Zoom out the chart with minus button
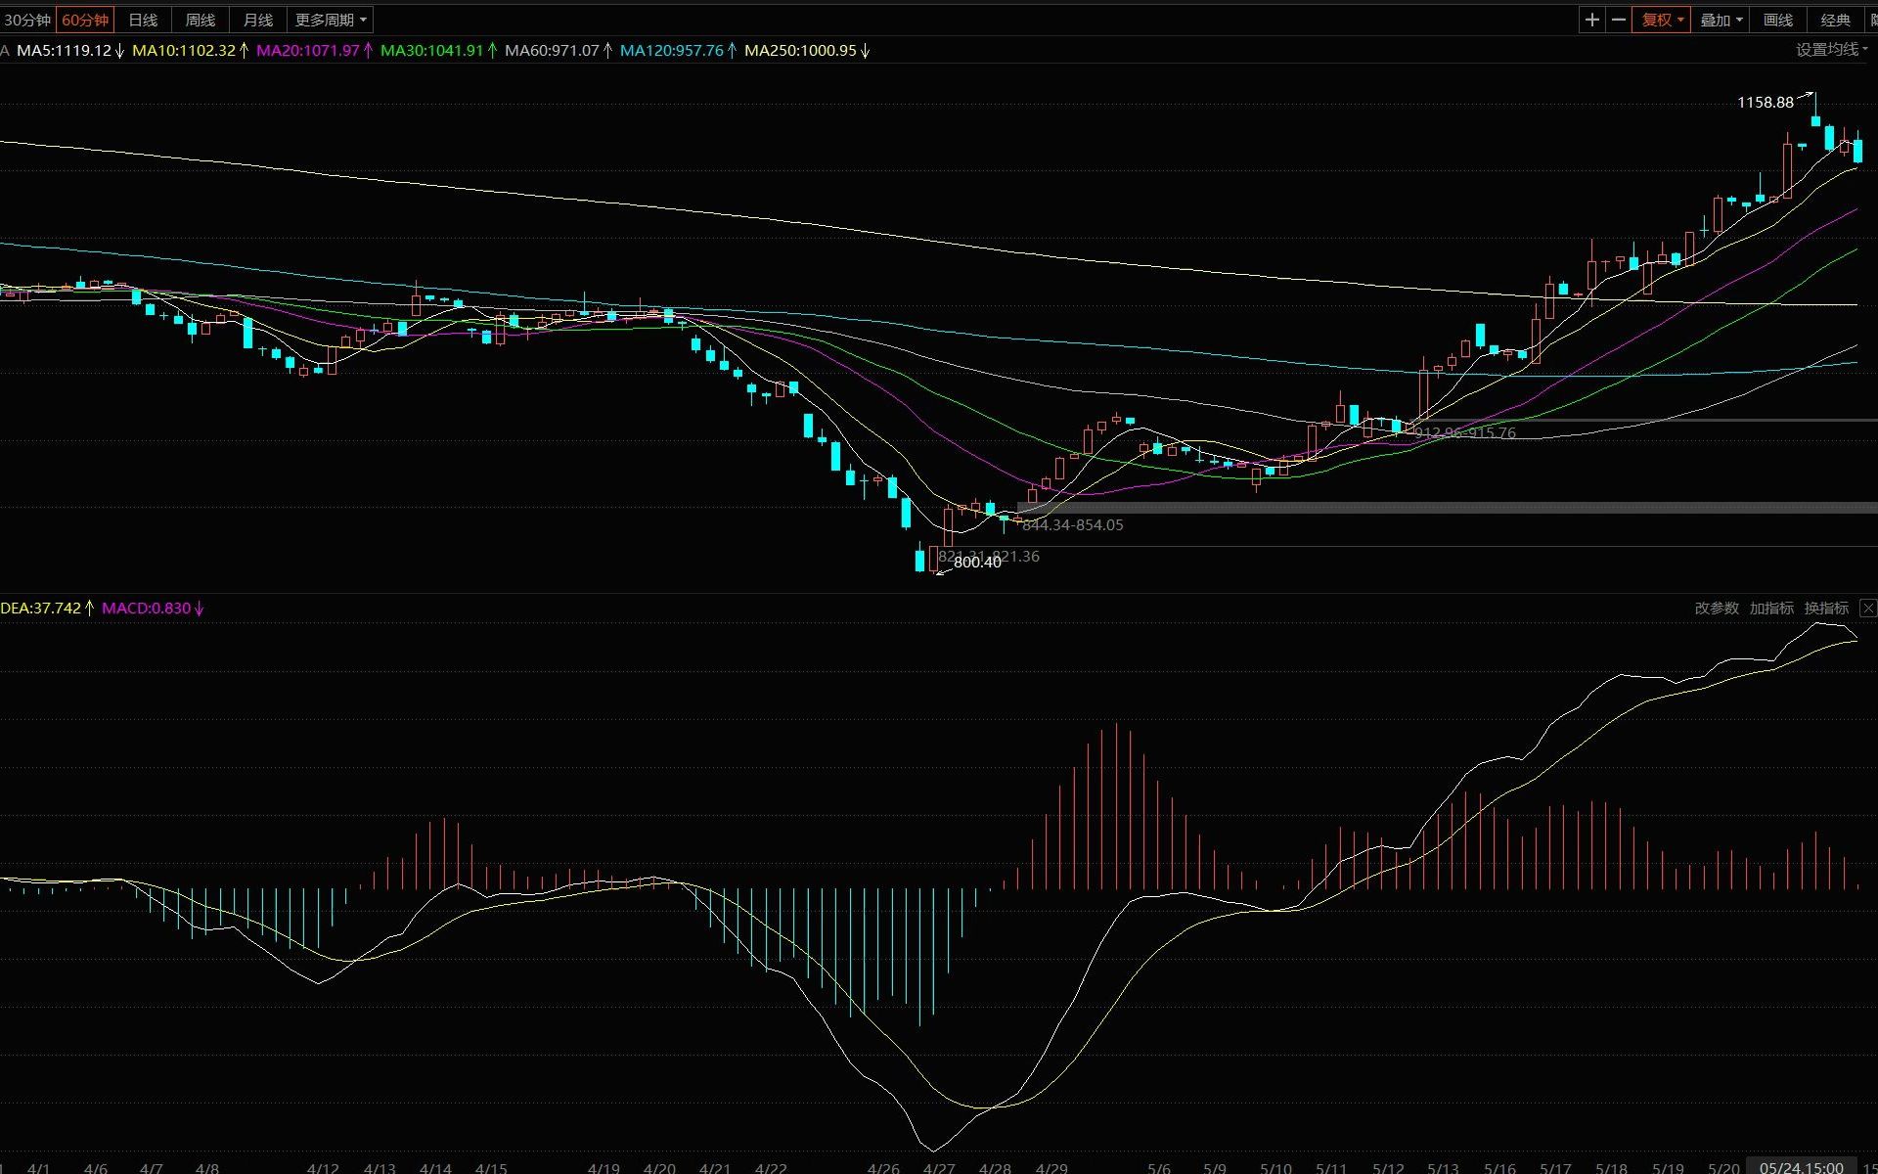 point(1619,20)
